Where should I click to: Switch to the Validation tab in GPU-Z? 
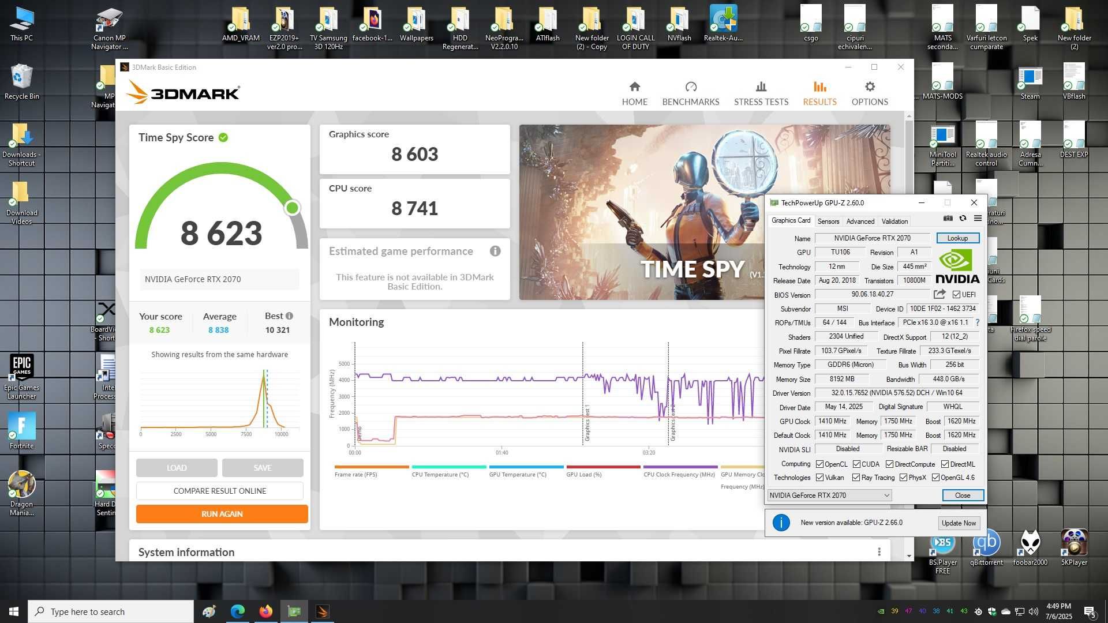[894, 222]
